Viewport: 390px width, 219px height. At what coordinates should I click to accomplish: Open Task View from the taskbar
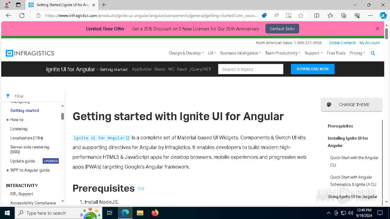tap(110, 213)
